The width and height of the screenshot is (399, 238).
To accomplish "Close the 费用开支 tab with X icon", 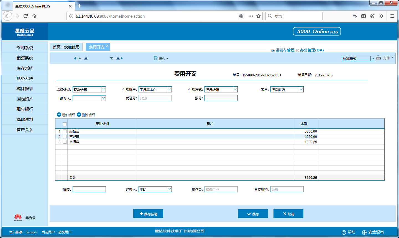I will (107, 46).
